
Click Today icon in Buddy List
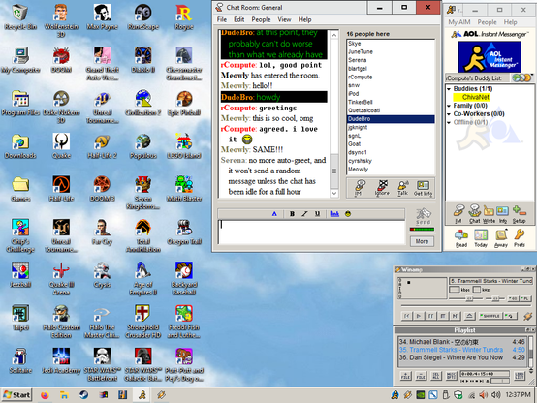pyautogui.click(x=481, y=238)
